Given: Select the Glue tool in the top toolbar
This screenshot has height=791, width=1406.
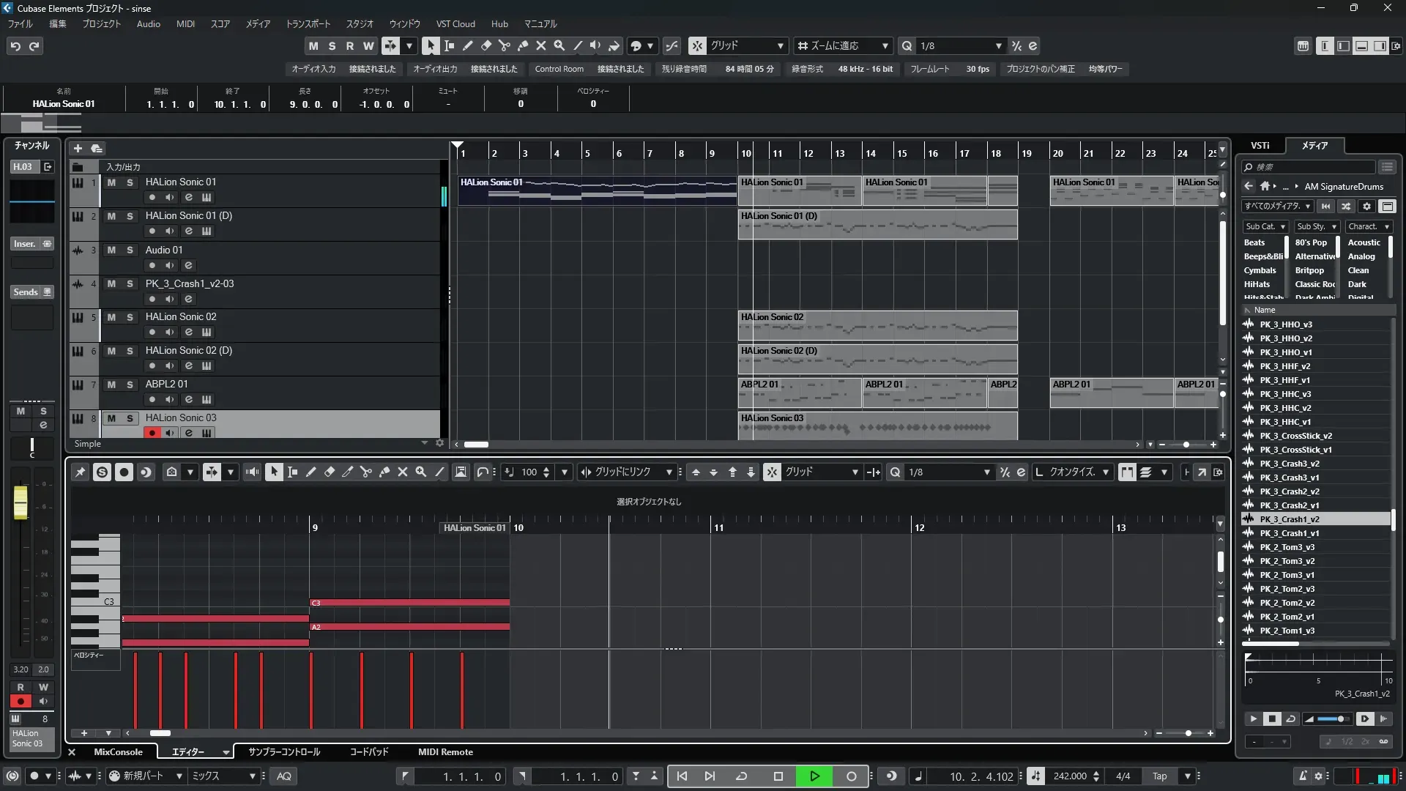Looking at the screenshot, I should click(523, 45).
